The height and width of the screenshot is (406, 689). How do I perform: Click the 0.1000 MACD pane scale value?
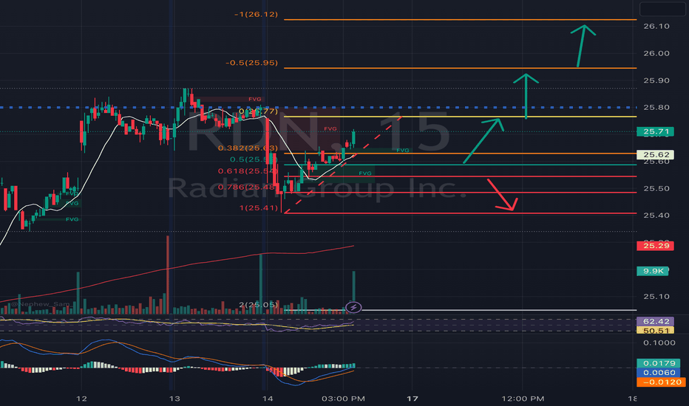click(x=659, y=343)
